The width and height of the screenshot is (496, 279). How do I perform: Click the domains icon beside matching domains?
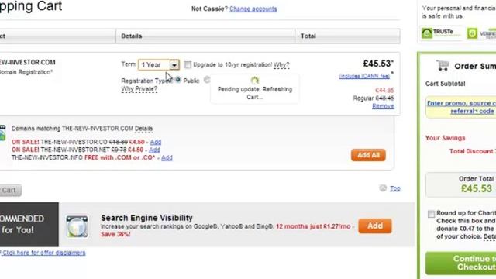pos(2,133)
